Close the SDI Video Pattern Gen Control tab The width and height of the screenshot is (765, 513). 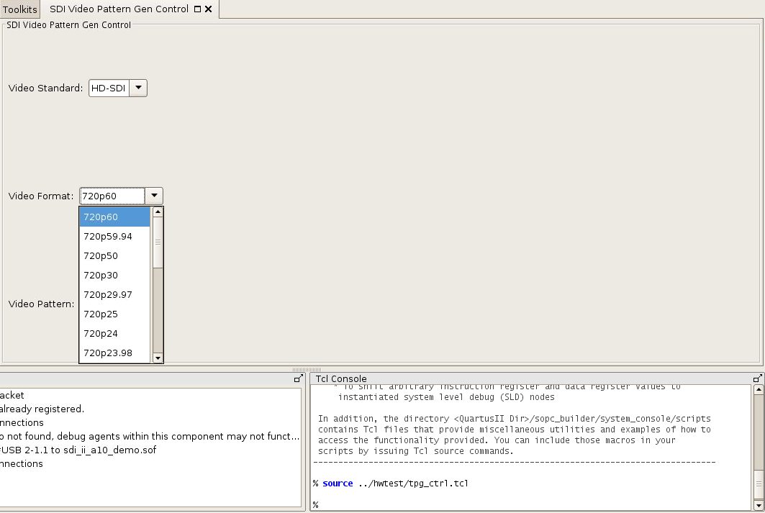209,9
